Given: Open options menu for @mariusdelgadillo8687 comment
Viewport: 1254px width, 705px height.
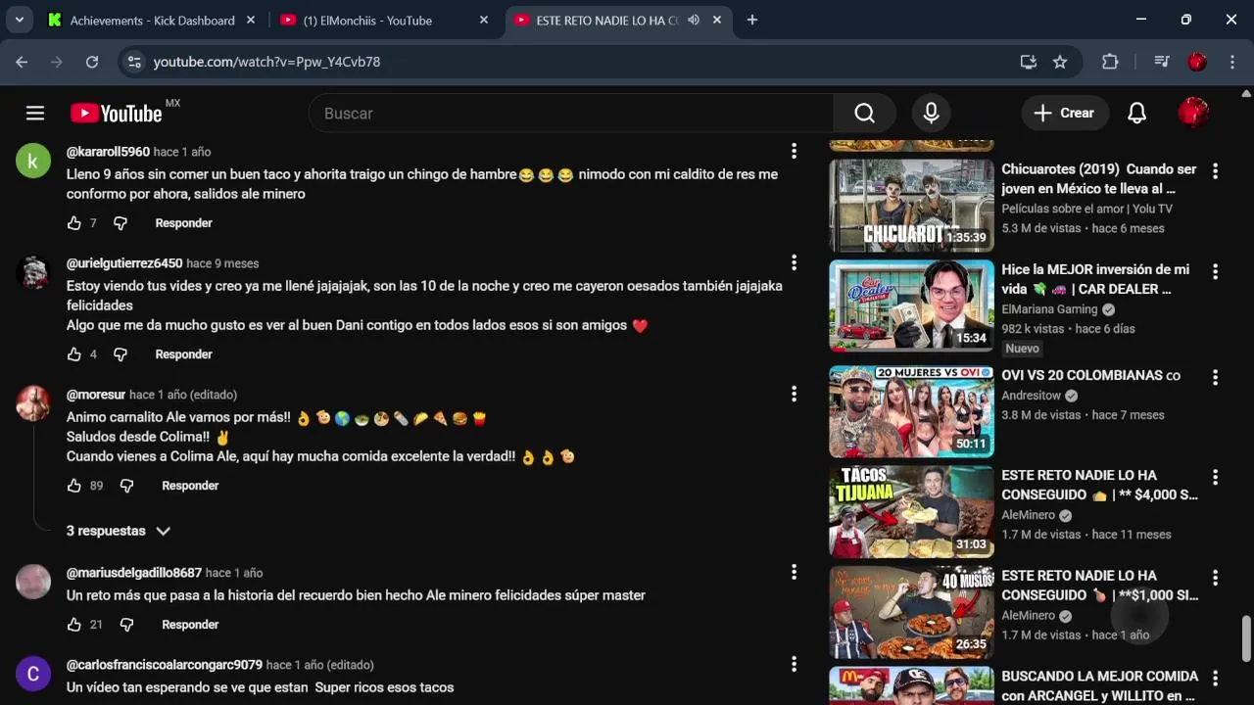Looking at the screenshot, I should coord(794,572).
